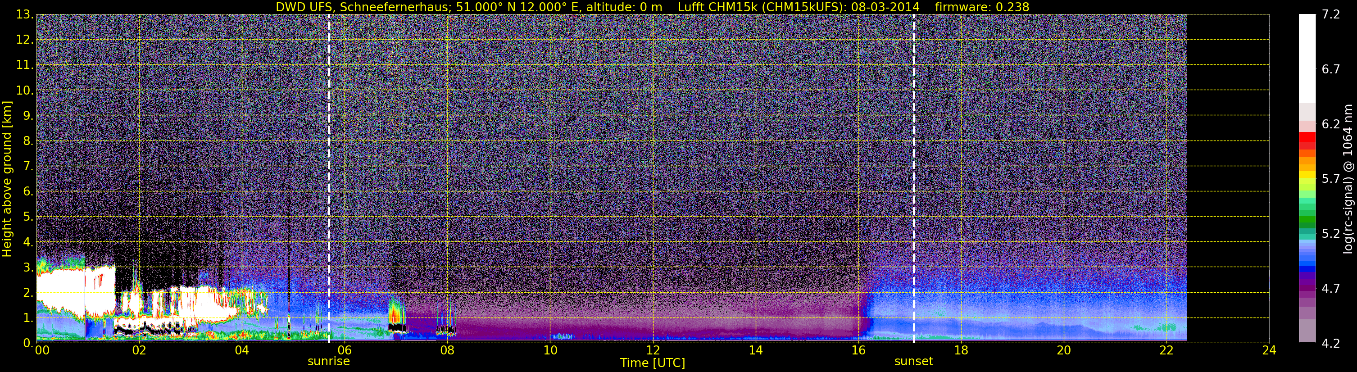Click the "Time [UTC]" axis label
This screenshot has width=1357, height=372.
coord(653,363)
